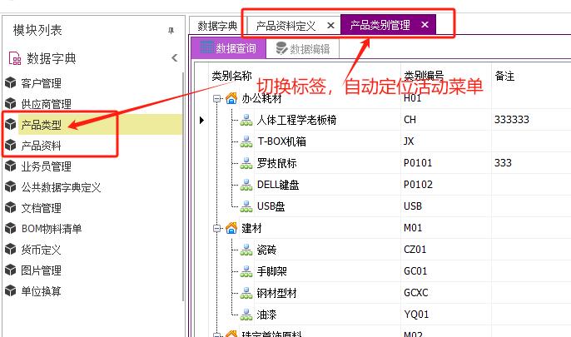571x337 pixels.
Task: Click the pin icon in 模块列表 panel
Action: click(171, 31)
